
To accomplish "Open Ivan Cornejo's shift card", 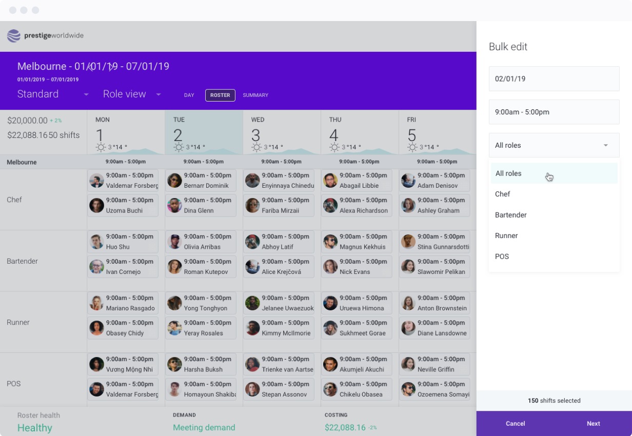I will pos(123,267).
